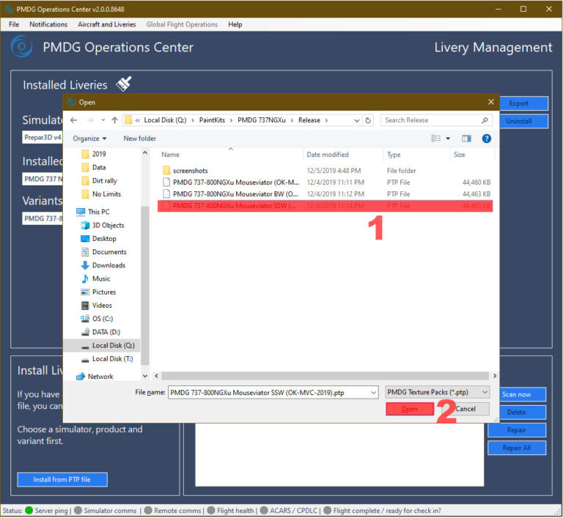Expand the File name history dropdown
Viewport: 563px width, 518px height.
(x=373, y=393)
